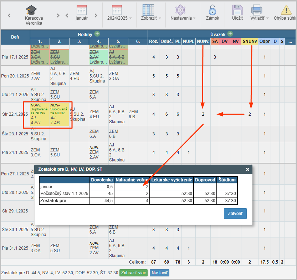The width and height of the screenshot is (297, 280).
Task: Click the Zámok padlock icon
Action: pyautogui.click(x=212, y=10)
